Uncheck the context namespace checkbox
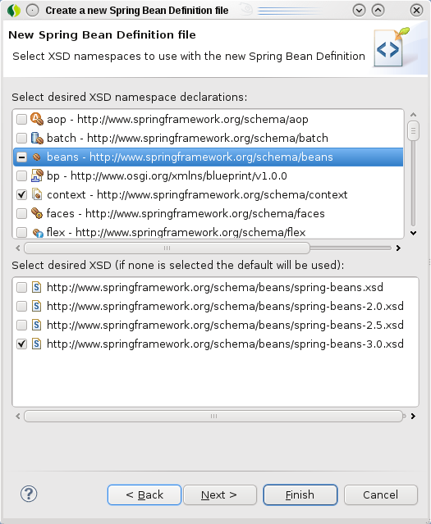Image resolution: width=431 pixels, height=524 pixels. point(21,195)
